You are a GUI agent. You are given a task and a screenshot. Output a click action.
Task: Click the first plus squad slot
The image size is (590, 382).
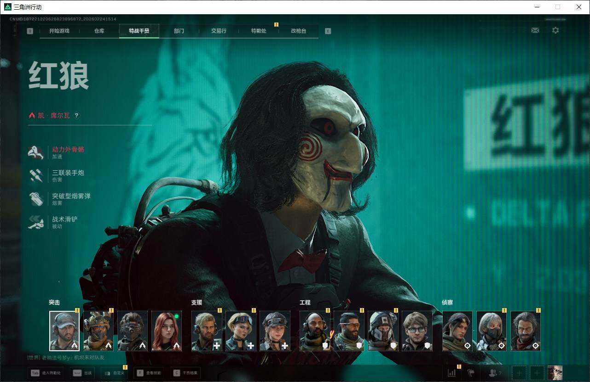pos(519,373)
